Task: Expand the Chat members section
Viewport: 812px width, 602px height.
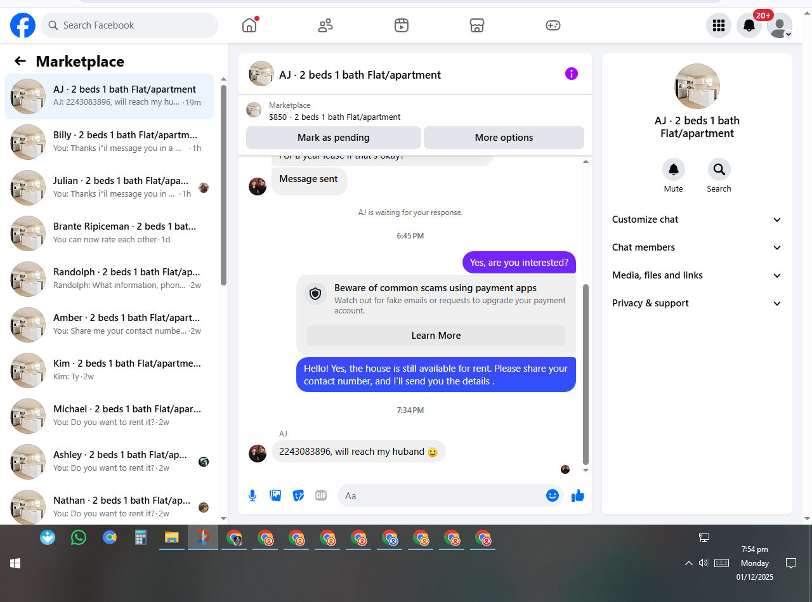Action: (x=697, y=247)
